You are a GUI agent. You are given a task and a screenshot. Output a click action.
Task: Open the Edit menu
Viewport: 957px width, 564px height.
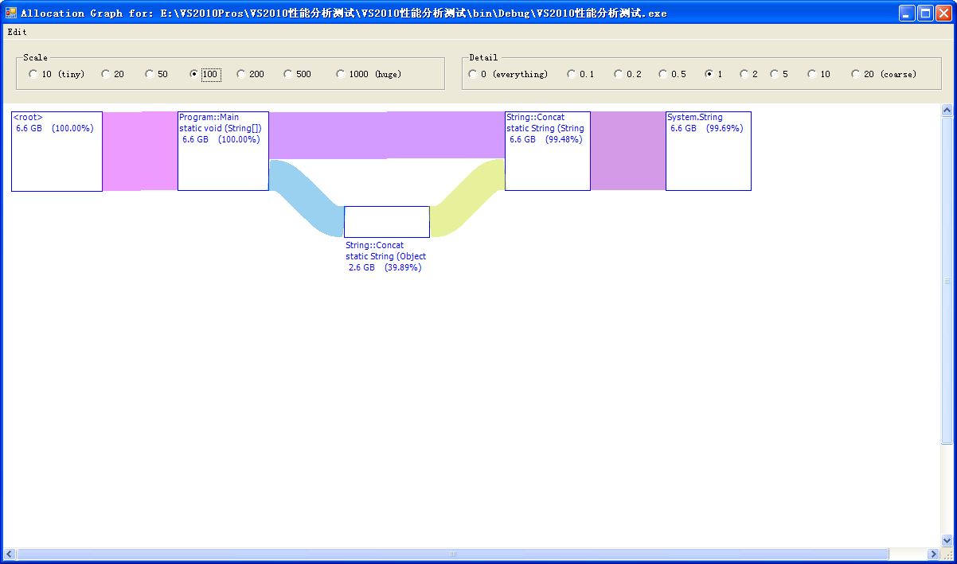pos(17,33)
